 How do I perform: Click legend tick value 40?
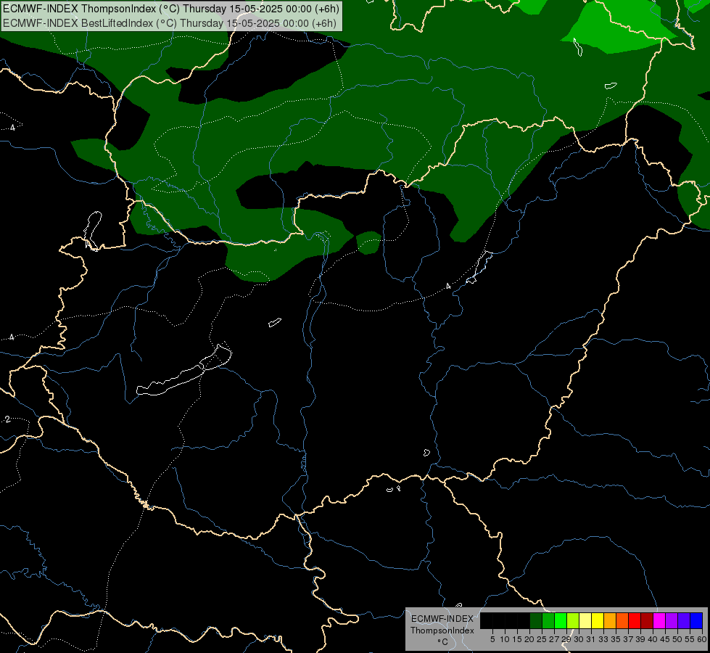pyautogui.click(x=653, y=639)
